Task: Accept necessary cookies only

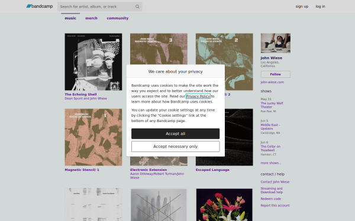Action: coord(176,147)
